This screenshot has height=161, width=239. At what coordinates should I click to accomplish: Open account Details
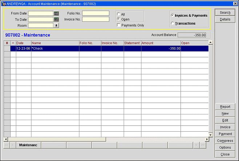(x=225, y=19)
